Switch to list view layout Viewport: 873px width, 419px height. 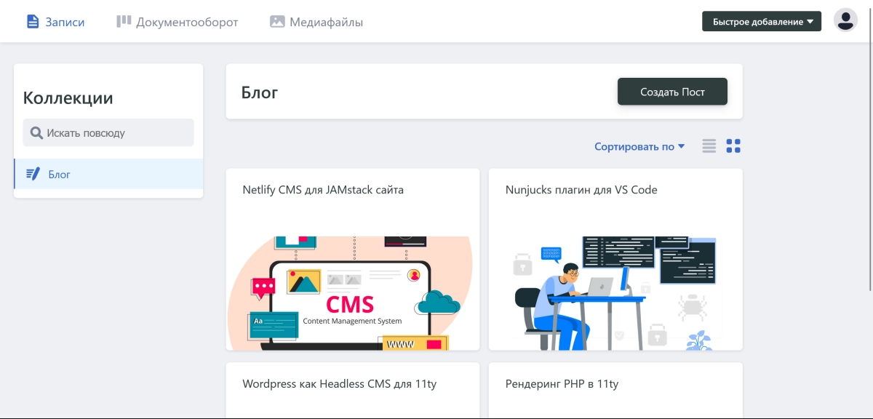tap(709, 146)
